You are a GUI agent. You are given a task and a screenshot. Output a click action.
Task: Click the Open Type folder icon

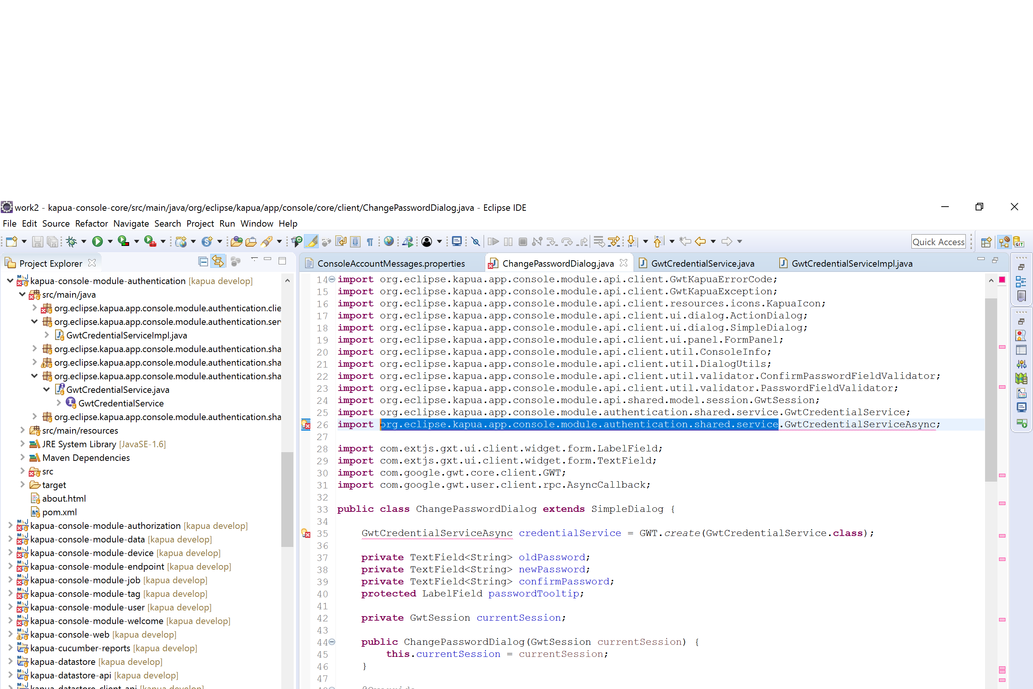[x=236, y=241]
